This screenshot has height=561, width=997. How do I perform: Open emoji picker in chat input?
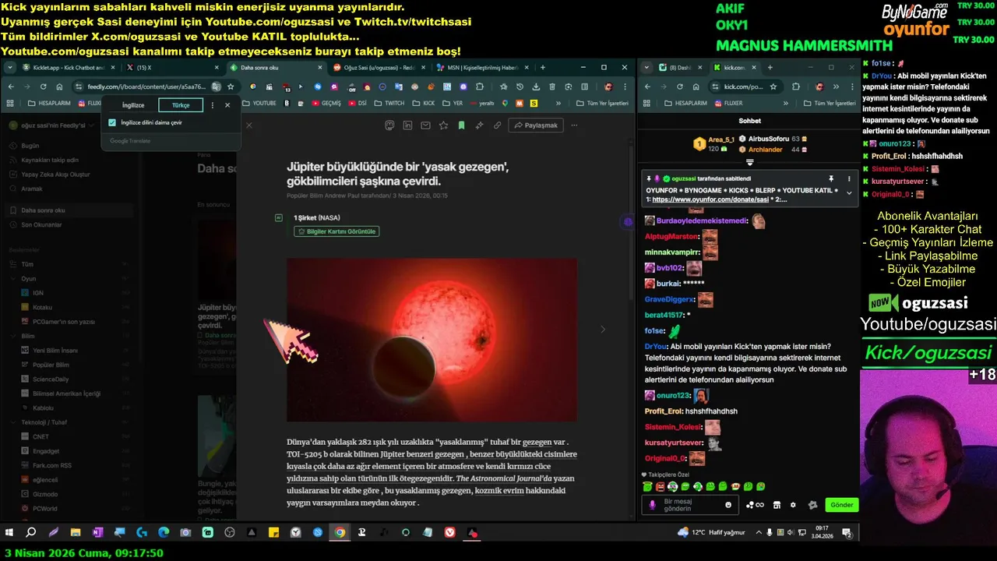(x=728, y=505)
